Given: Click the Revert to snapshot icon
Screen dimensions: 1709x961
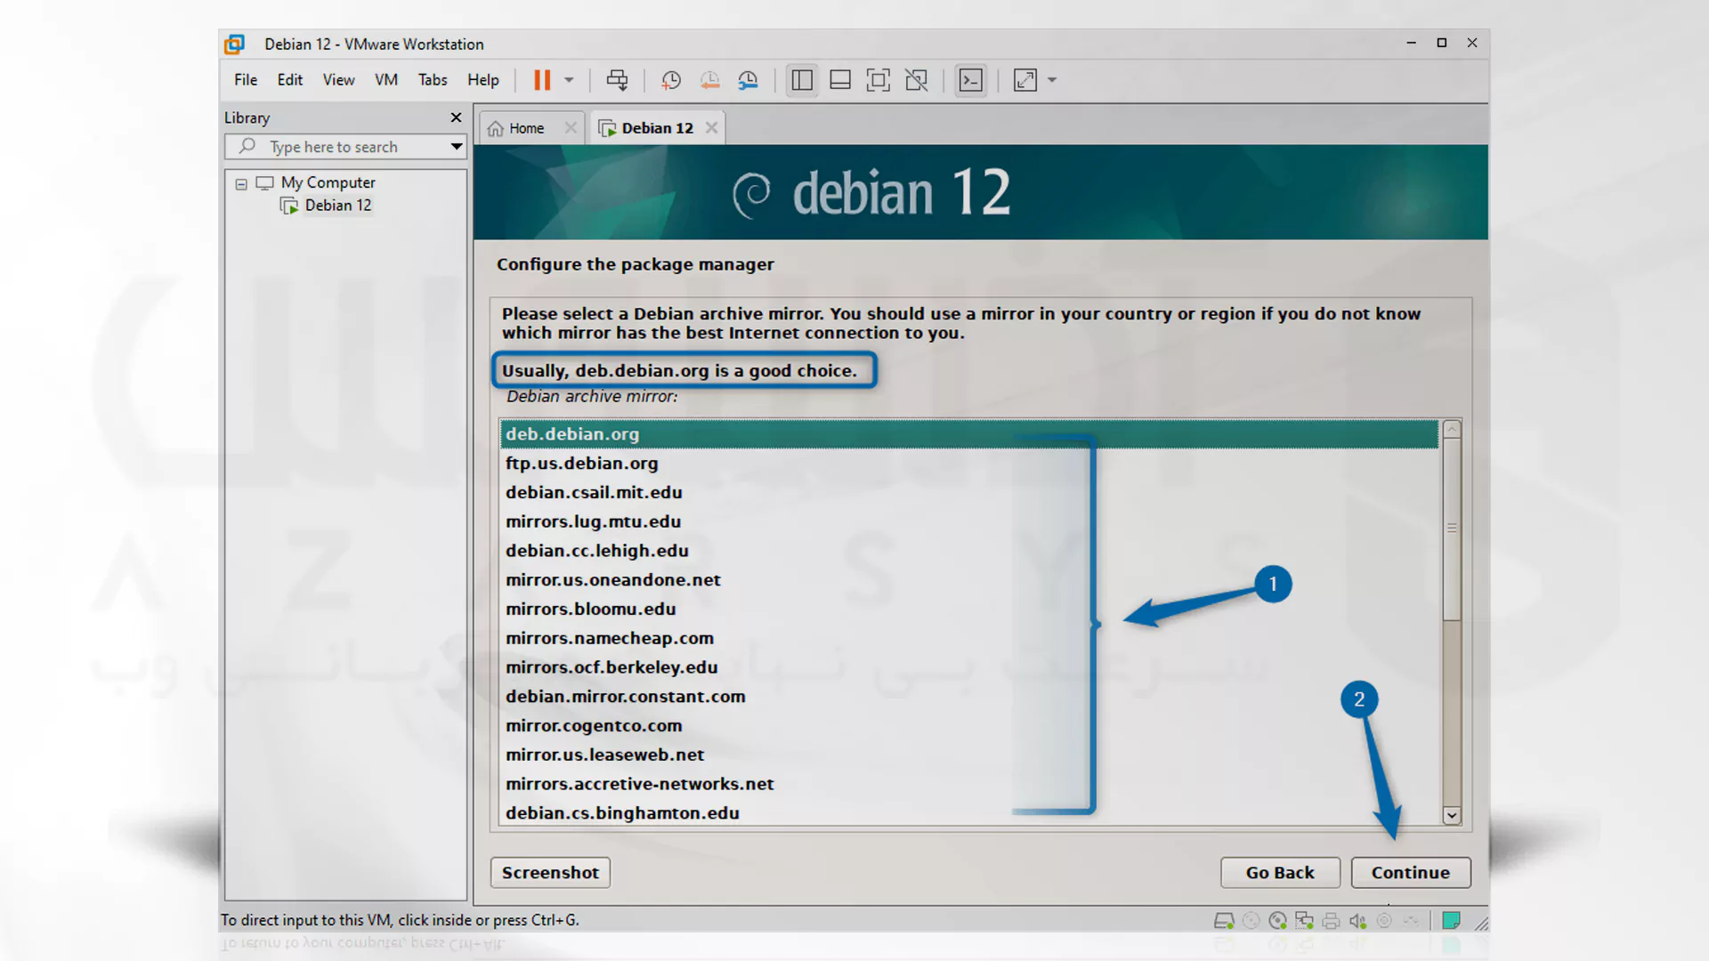Looking at the screenshot, I should tap(709, 80).
